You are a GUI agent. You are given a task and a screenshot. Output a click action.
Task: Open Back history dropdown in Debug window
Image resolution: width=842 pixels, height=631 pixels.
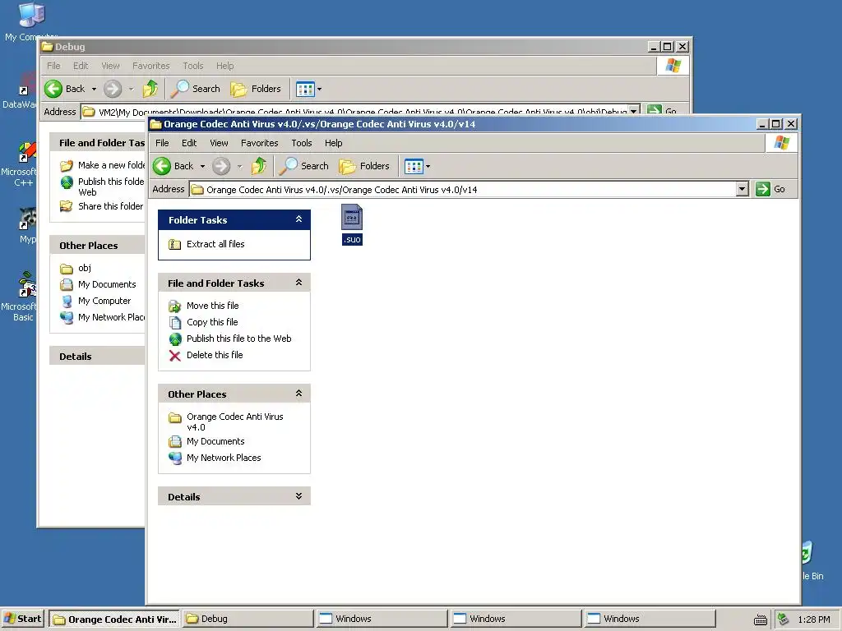tap(94, 89)
